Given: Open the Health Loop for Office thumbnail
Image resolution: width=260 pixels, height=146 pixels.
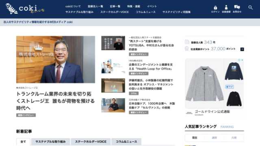Looking at the screenshot, I should 113,66.
